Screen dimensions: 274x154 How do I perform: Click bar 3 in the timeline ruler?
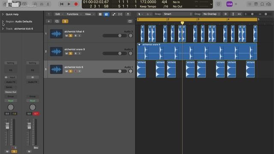pyautogui.click(x=198, y=19)
